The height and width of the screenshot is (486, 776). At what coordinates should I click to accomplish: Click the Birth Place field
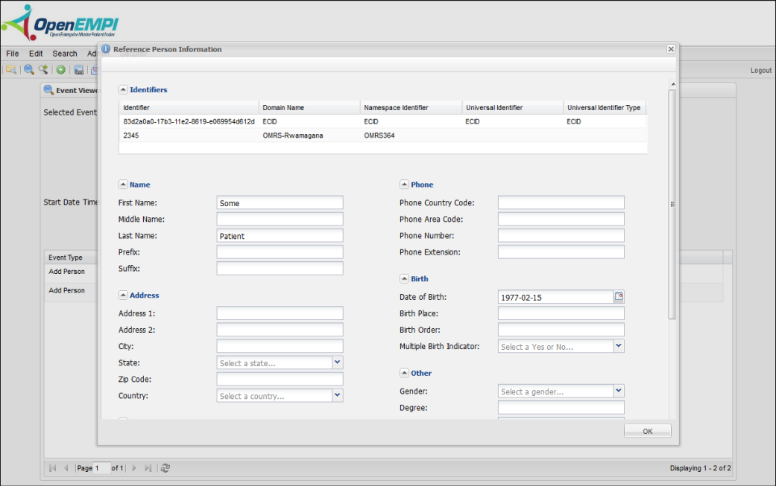(561, 313)
